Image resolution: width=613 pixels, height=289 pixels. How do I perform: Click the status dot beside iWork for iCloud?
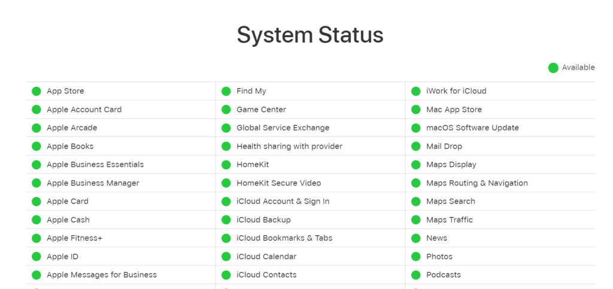(x=415, y=91)
